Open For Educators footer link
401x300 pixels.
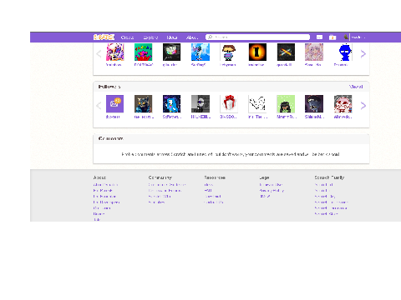104,197
